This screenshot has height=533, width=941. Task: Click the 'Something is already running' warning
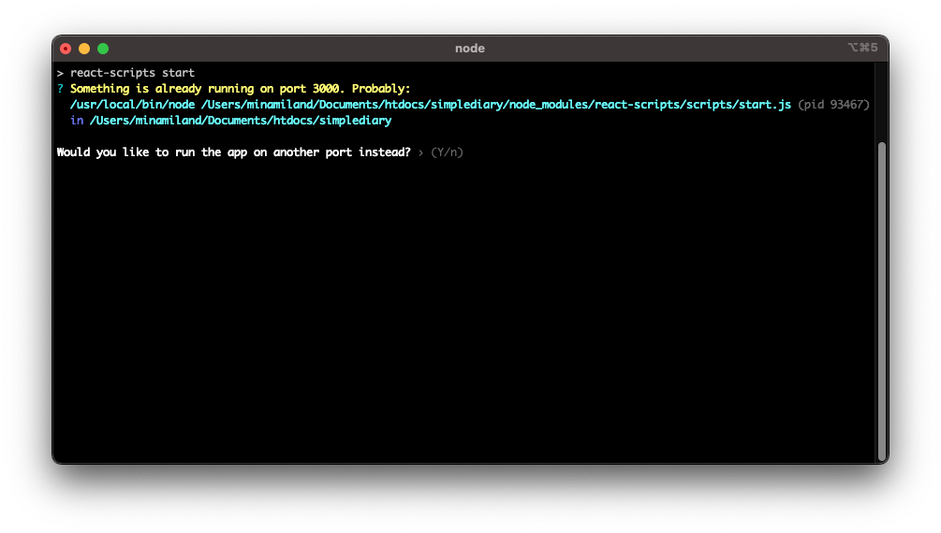coord(240,89)
